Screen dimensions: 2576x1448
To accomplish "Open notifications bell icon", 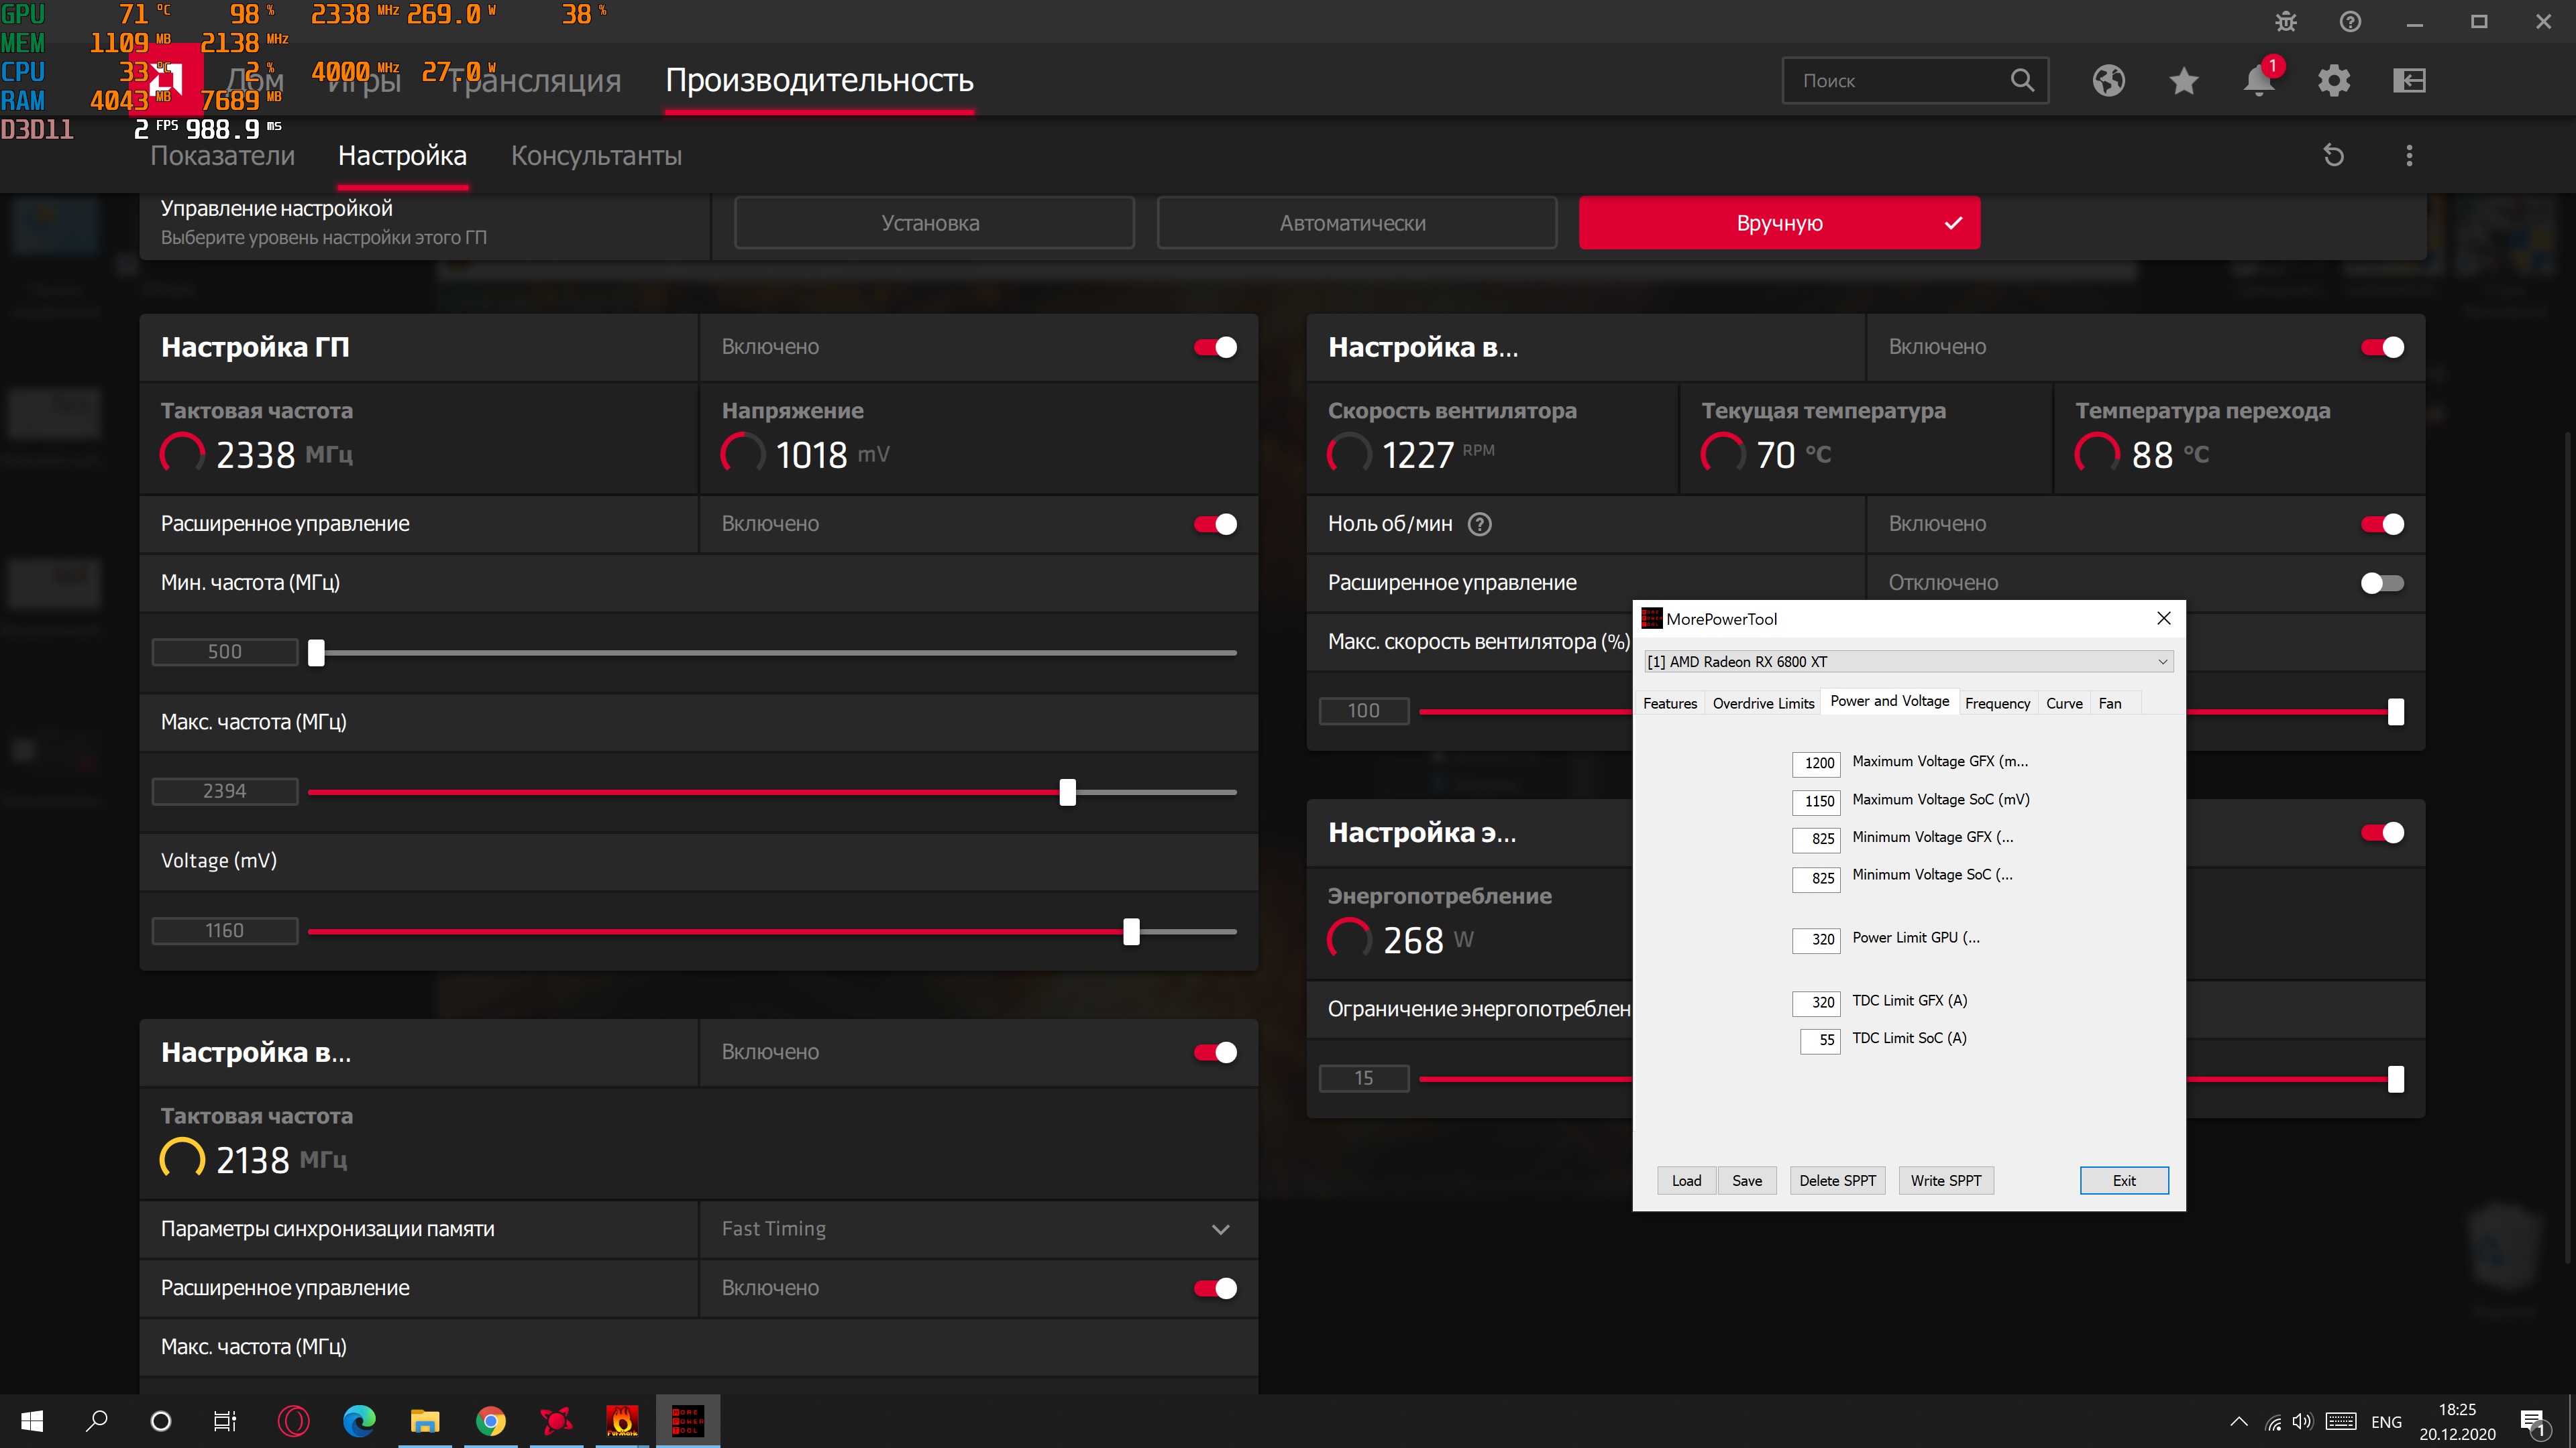I will 2258,81.
